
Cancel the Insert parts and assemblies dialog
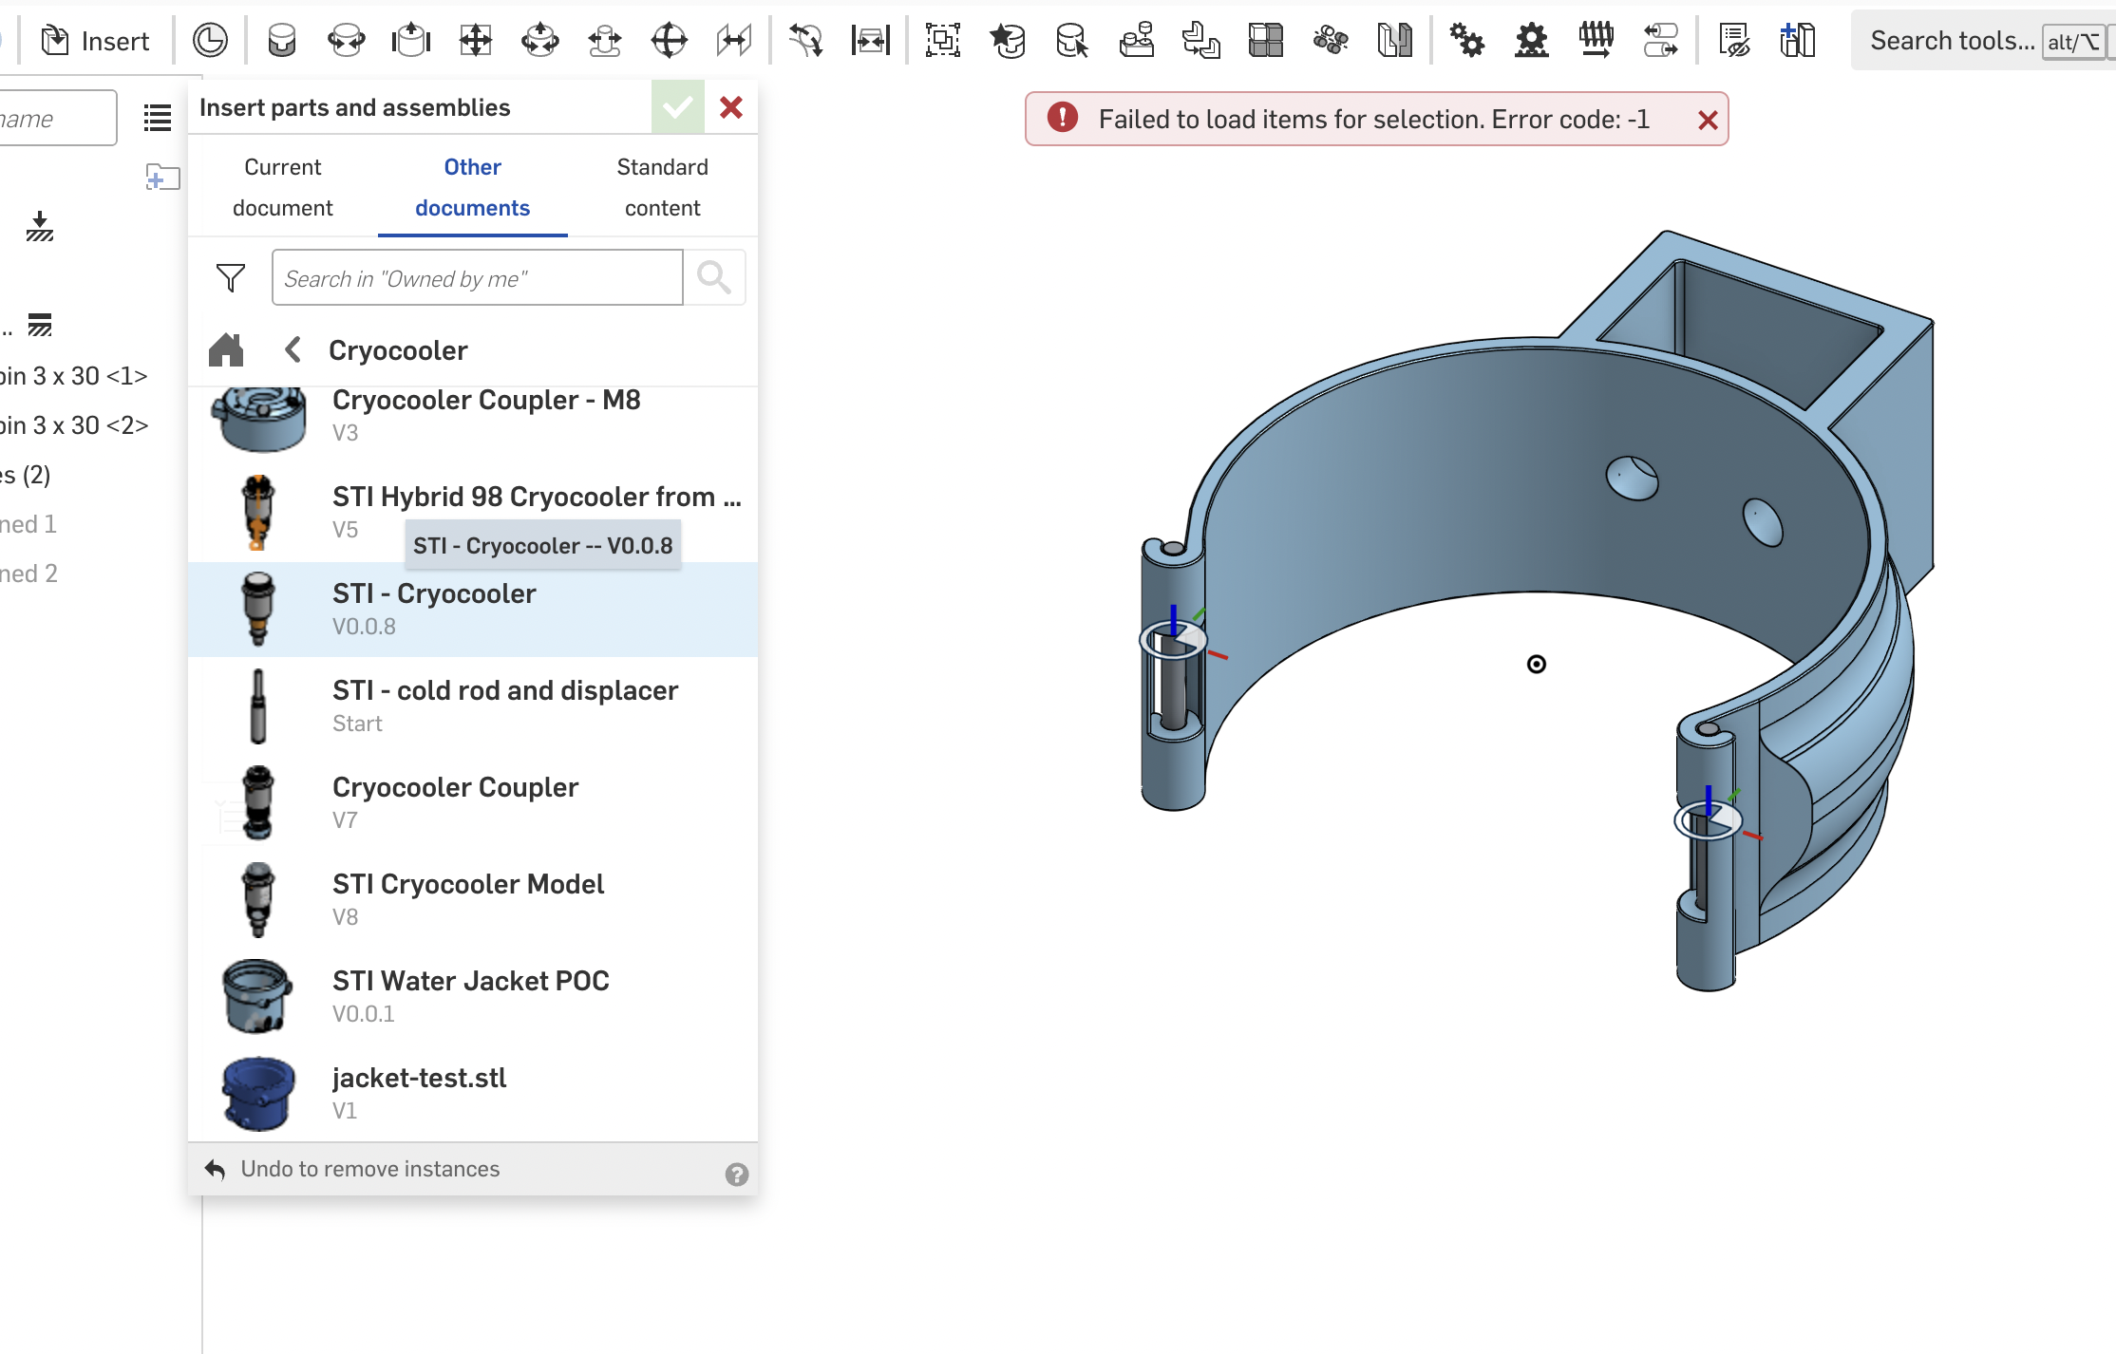(x=730, y=107)
